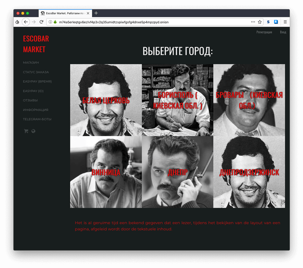
Task: Open the page actions three-dot menu
Action: tap(253, 22)
